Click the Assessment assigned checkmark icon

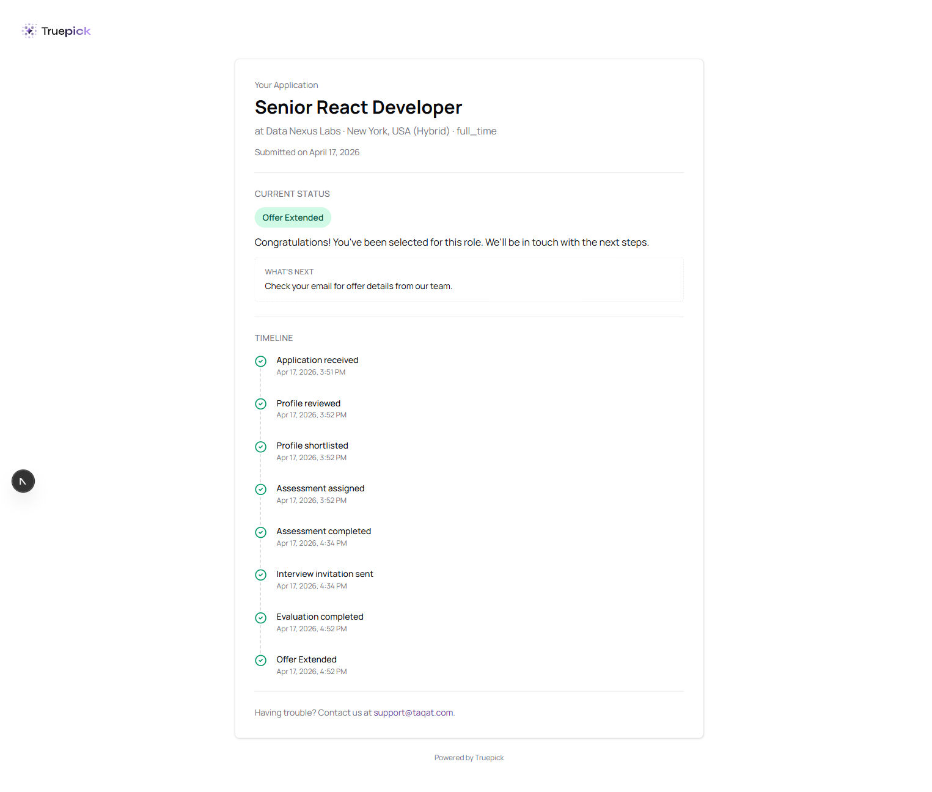(261, 490)
